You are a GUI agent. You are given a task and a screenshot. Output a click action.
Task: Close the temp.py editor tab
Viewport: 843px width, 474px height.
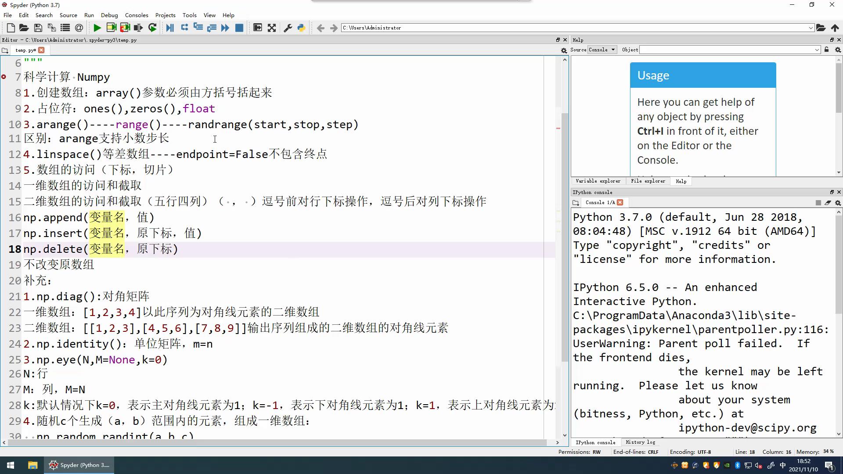[x=41, y=50]
